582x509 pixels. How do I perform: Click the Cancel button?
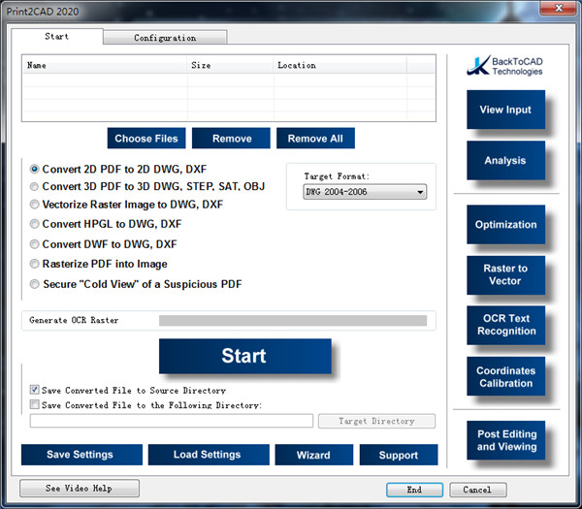tap(478, 490)
